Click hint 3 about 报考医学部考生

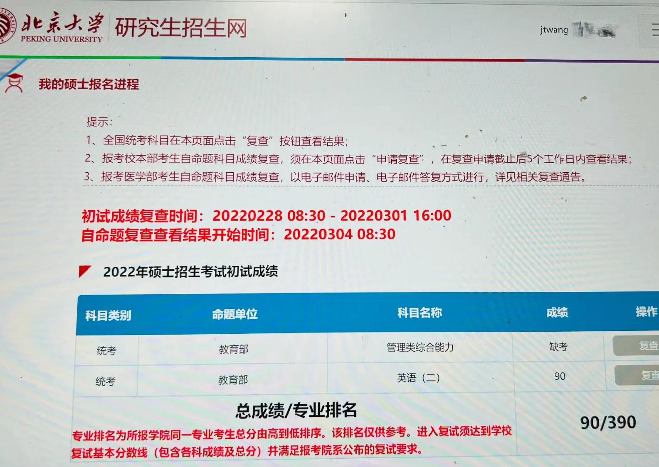(336, 177)
